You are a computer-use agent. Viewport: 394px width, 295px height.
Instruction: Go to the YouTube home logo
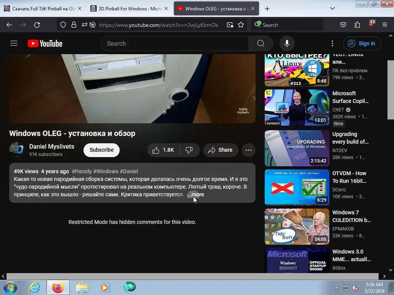45,43
